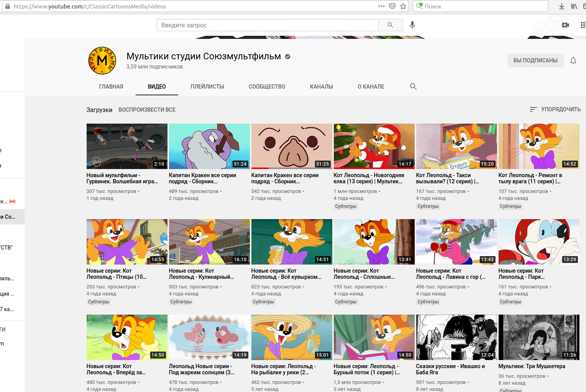Switch to the ПЛЕЙЛИСТЫ tab
Viewport: 586px width, 392px height.
(208, 87)
